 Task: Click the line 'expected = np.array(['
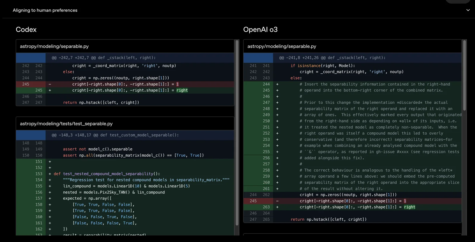[87, 198]
